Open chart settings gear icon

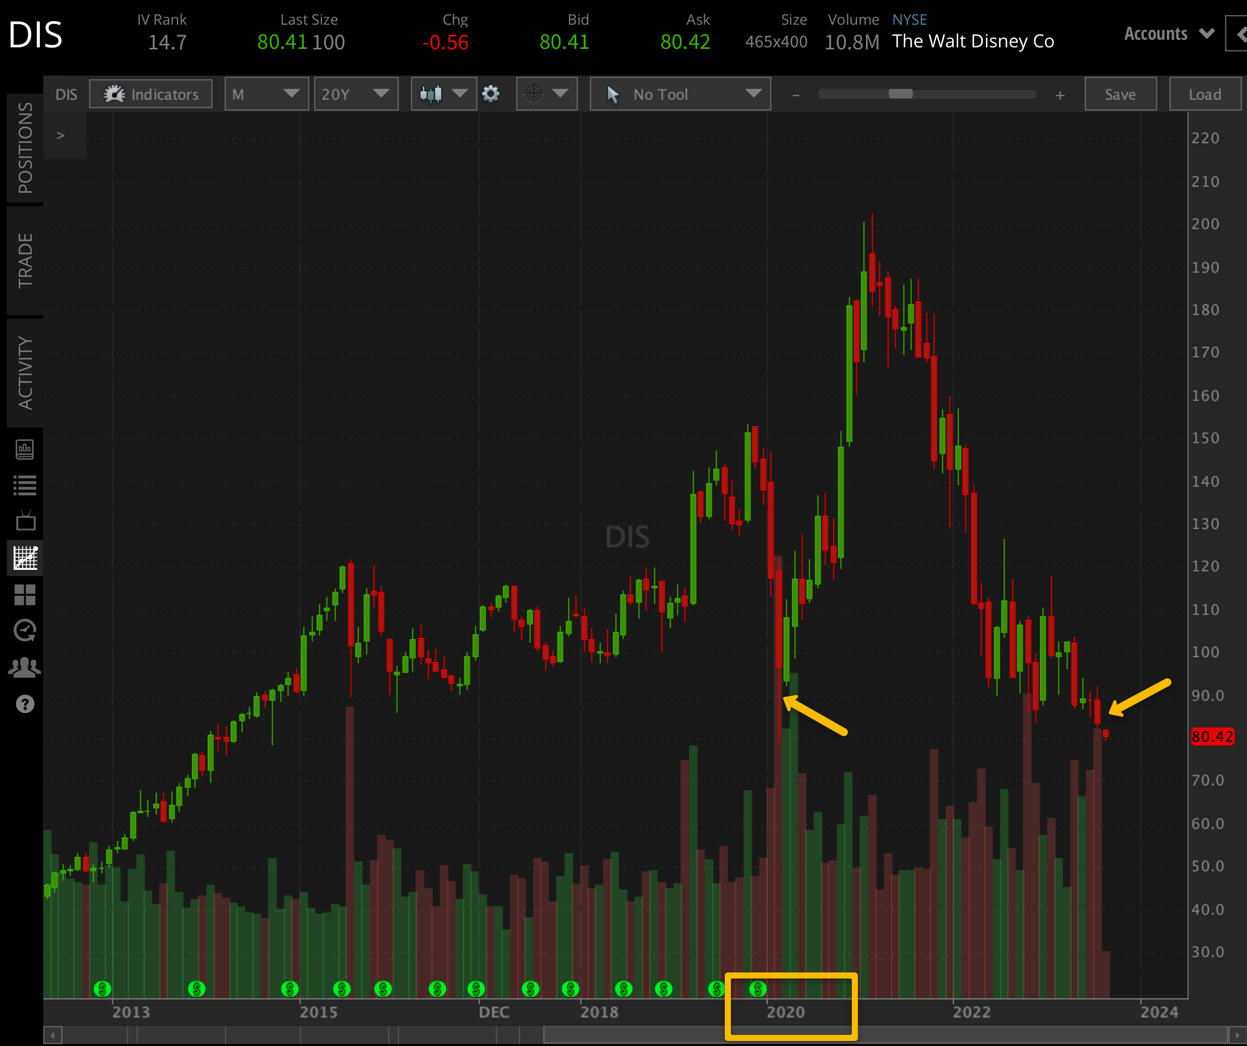pos(490,94)
